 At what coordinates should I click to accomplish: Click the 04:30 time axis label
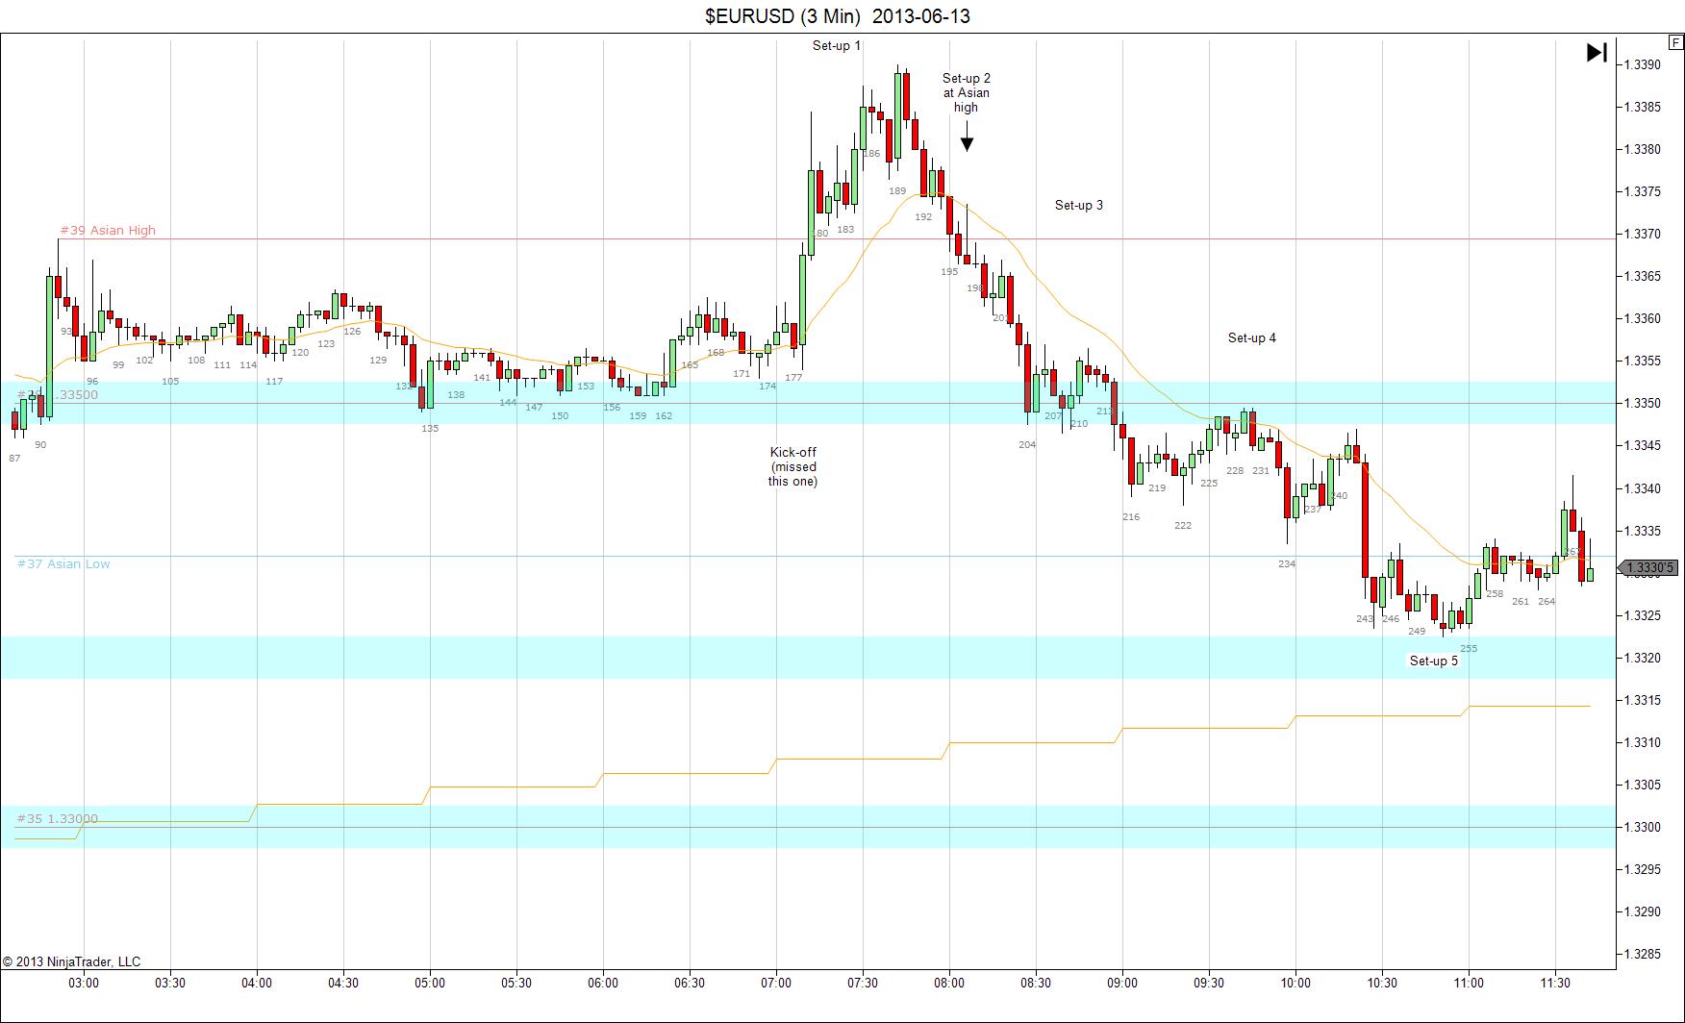pos(343,983)
